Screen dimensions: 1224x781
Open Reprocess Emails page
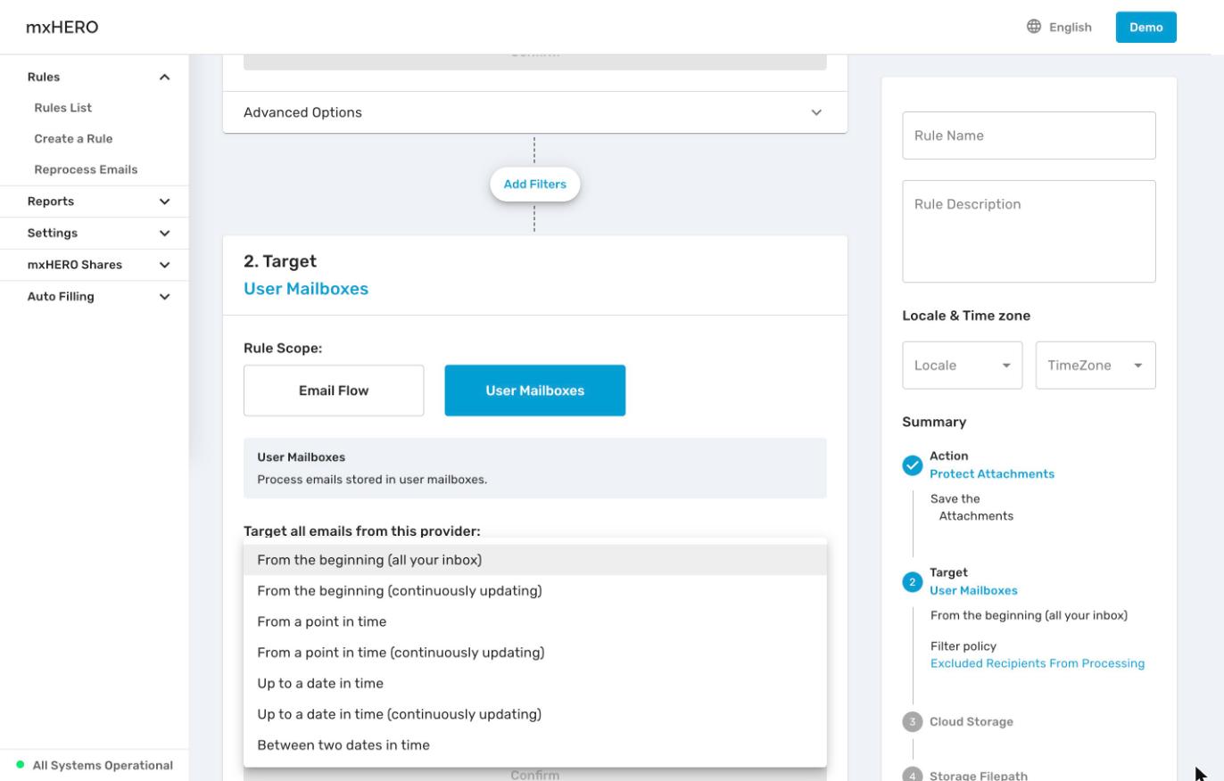click(x=86, y=169)
